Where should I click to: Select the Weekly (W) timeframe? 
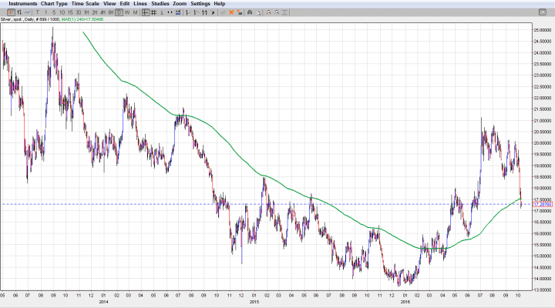pos(126,13)
